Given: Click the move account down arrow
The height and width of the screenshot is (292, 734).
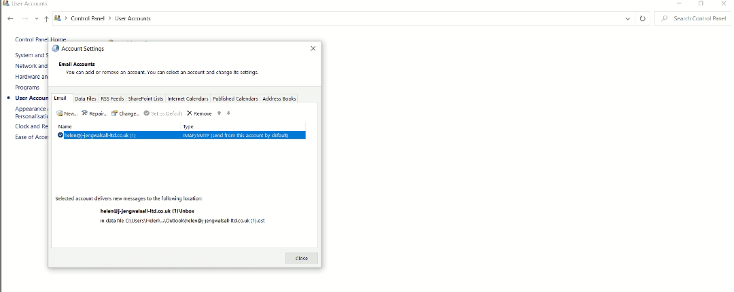Looking at the screenshot, I should pyautogui.click(x=228, y=113).
